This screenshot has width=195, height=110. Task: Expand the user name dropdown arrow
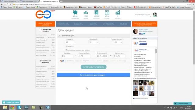tap(150, 16)
